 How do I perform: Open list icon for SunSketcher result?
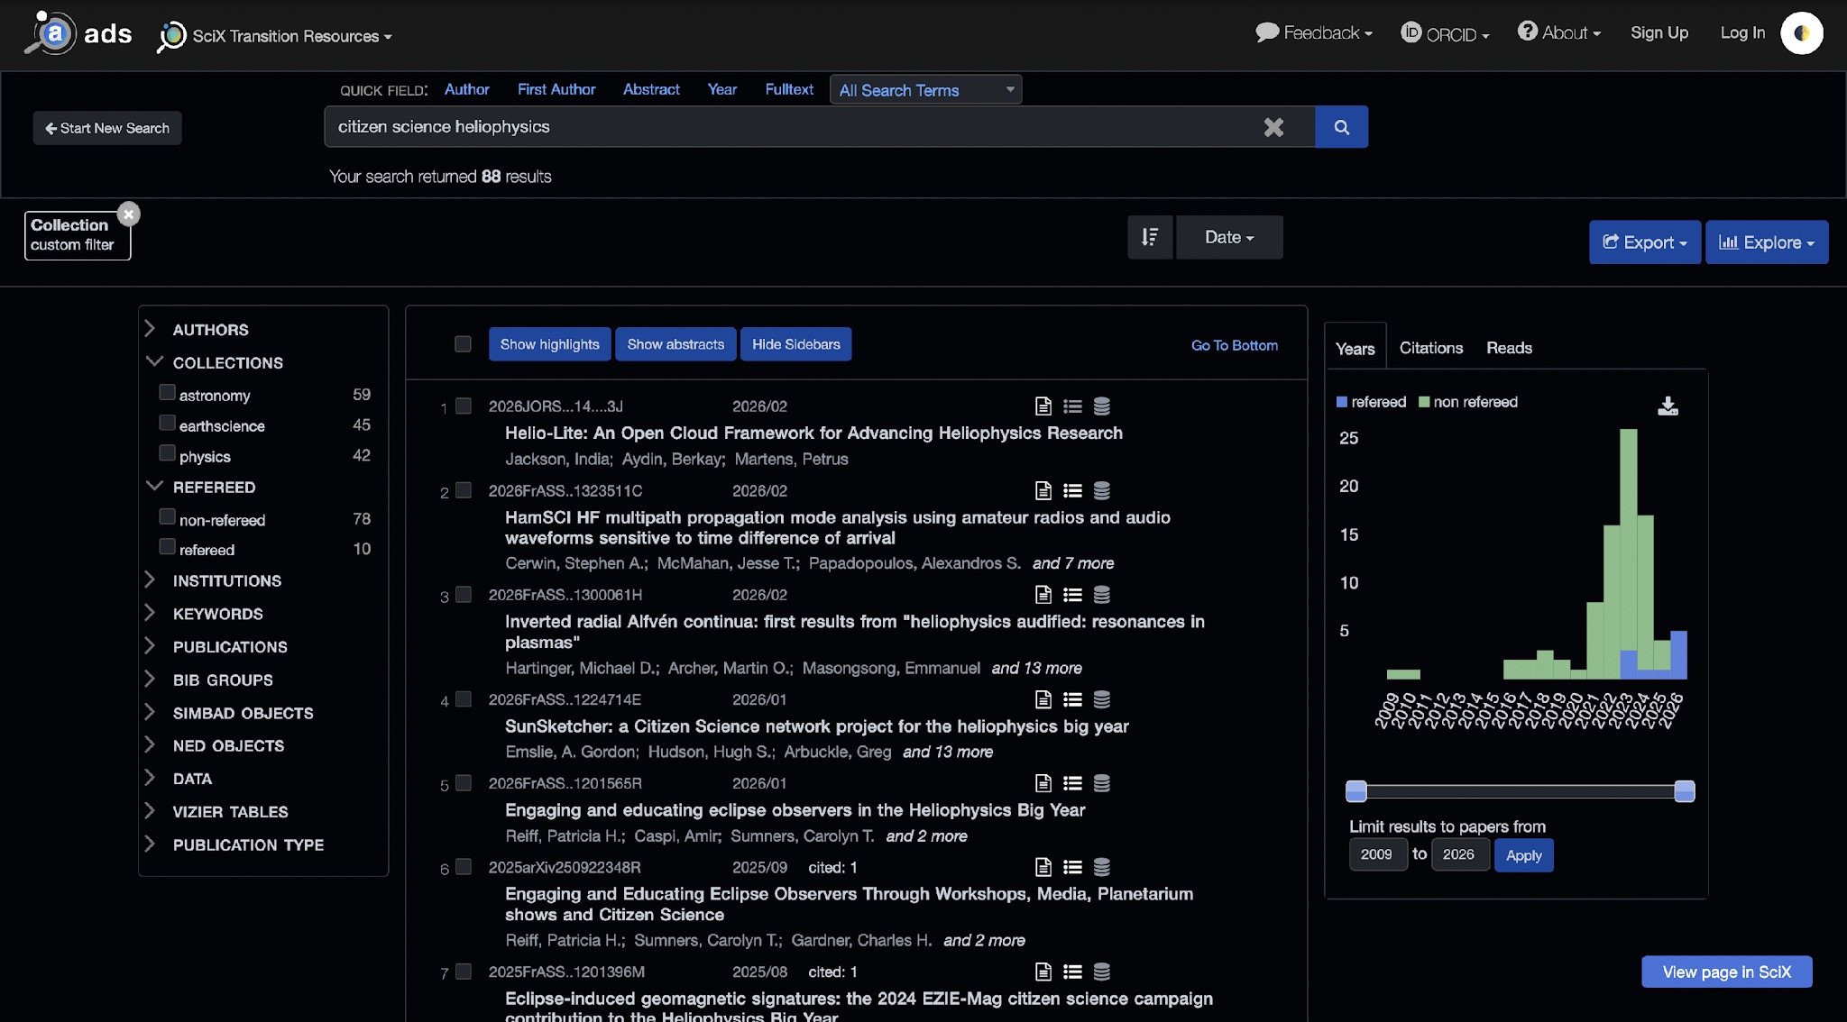1072,699
